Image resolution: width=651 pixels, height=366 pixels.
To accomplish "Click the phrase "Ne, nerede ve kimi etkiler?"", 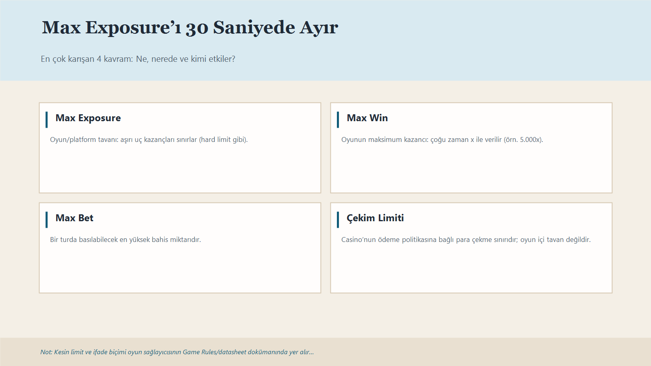I will tap(186, 59).
